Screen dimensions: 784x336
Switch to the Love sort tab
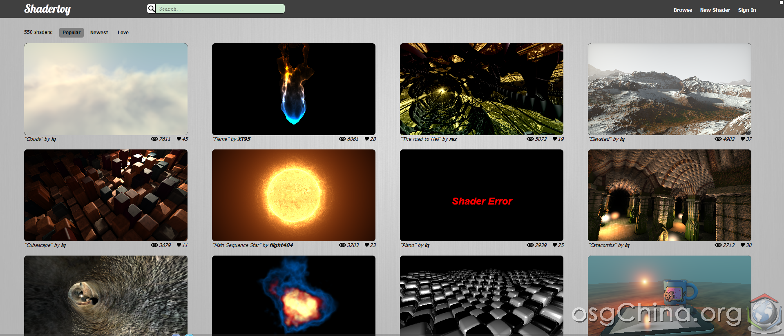pos(123,33)
